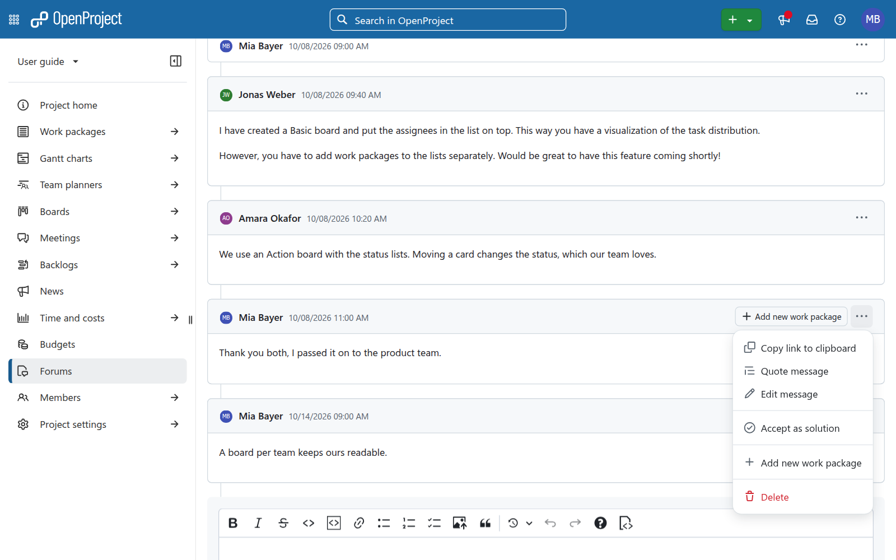Expand the Backlogs submenu arrow
This screenshot has width=896, height=560.
point(175,265)
